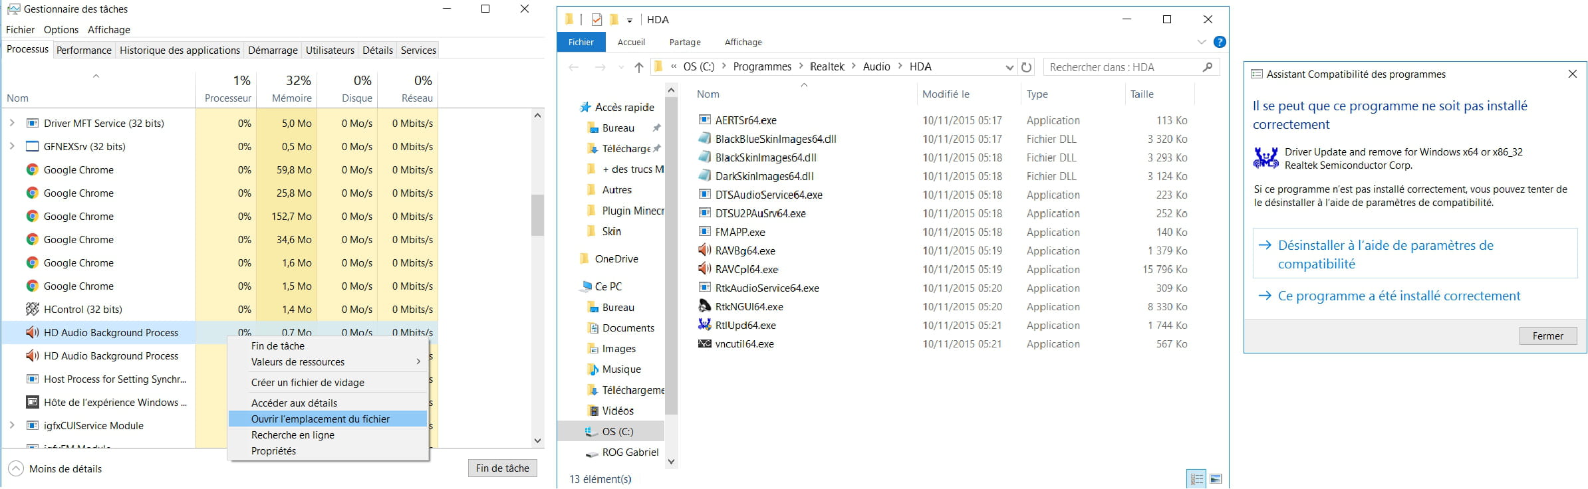Viewport: 1588px width, 489px height.
Task: Collapse details with Moins de détails
Action: click(x=56, y=468)
